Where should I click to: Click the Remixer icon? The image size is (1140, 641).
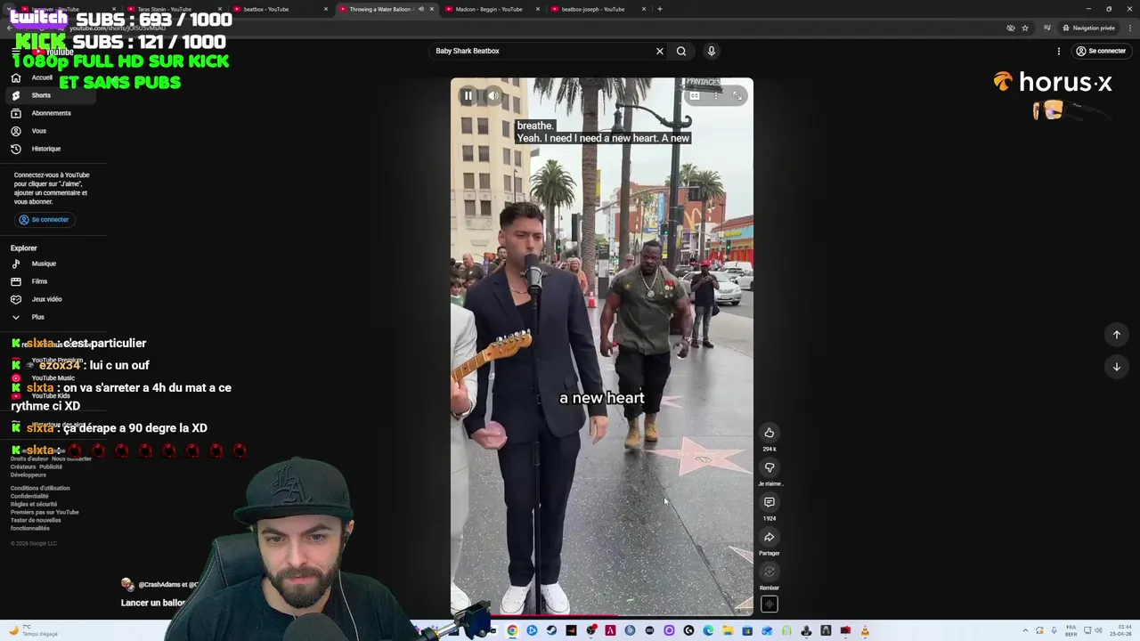coord(769,572)
